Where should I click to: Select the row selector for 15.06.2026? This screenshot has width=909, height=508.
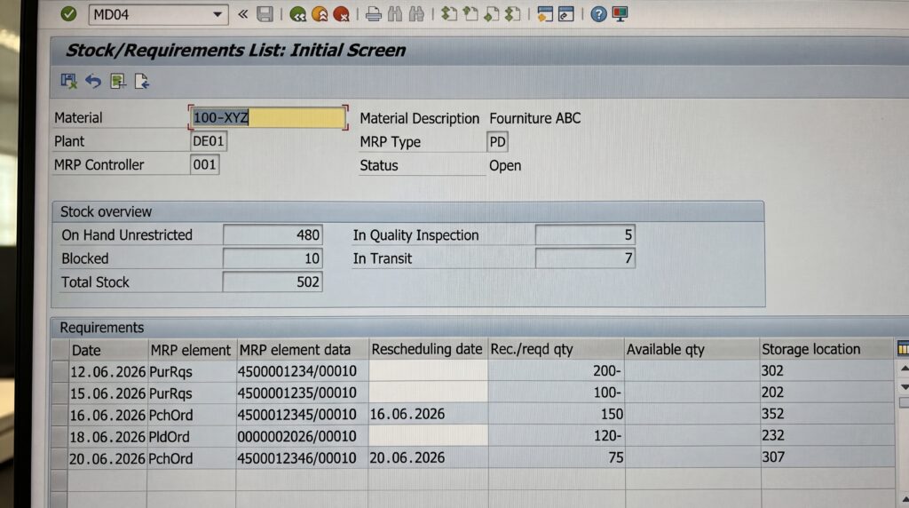[59, 393]
